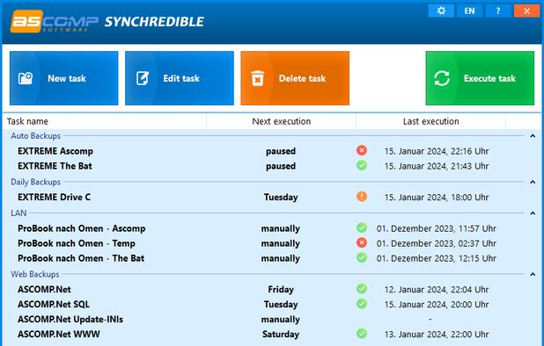The image size is (544, 346).
Task: Click manually status for ASCOMP.Net Update-INIs
Action: click(281, 320)
